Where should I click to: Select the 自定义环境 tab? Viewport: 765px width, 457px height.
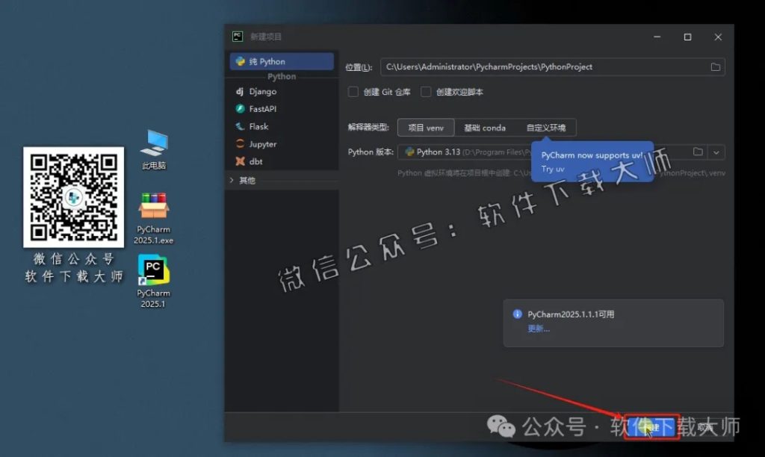pyautogui.click(x=548, y=127)
